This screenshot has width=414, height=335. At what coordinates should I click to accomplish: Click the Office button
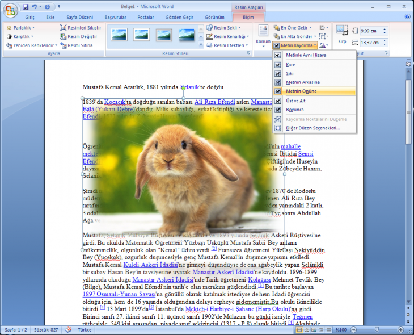[10, 10]
